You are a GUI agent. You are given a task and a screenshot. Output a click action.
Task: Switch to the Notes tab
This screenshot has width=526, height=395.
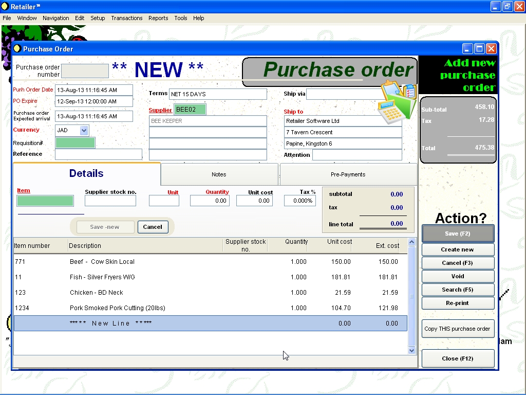[219, 174]
